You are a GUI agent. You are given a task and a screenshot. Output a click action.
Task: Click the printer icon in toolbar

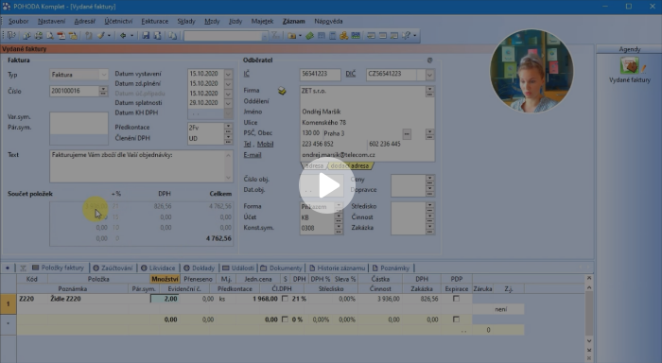coord(39,36)
